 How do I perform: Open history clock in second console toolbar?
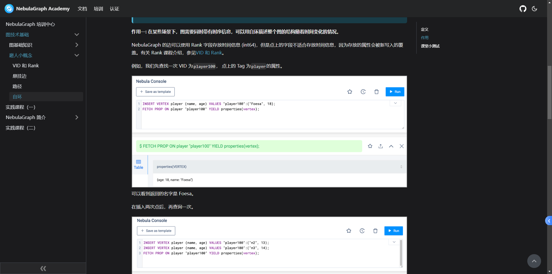[362, 231]
